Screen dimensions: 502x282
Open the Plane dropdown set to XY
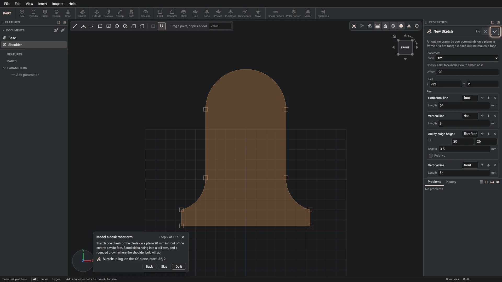[467, 58]
